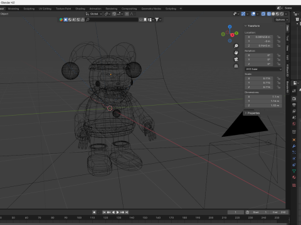Click the Location Z value field
The width and height of the screenshot is (301, 225).
(259, 46)
